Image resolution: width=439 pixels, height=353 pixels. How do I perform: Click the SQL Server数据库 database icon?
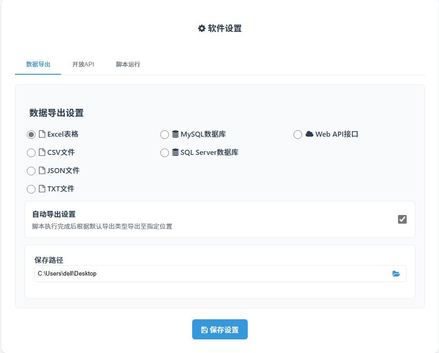point(175,153)
